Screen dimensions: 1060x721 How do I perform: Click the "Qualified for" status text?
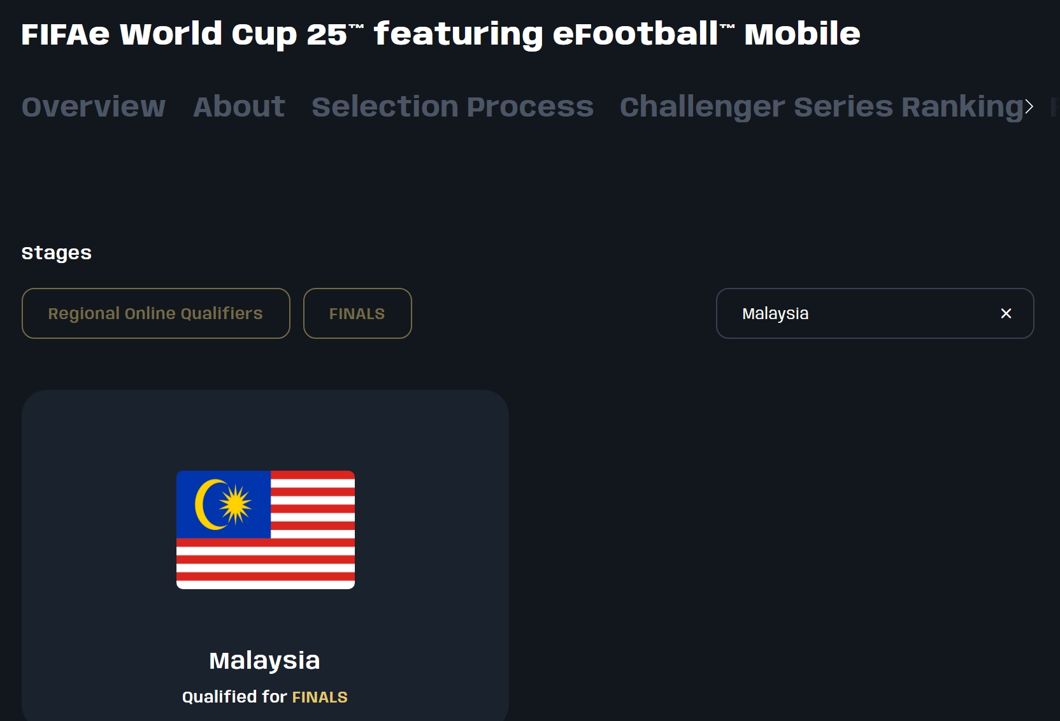point(234,697)
